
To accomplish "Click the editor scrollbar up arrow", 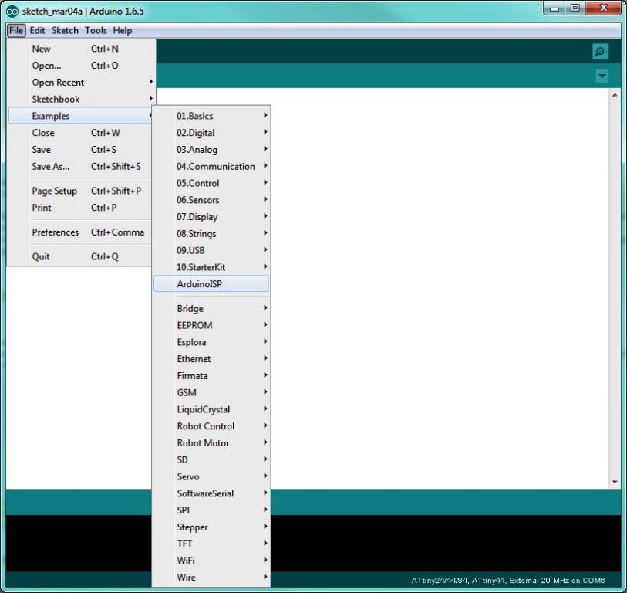I will [615, 95].
